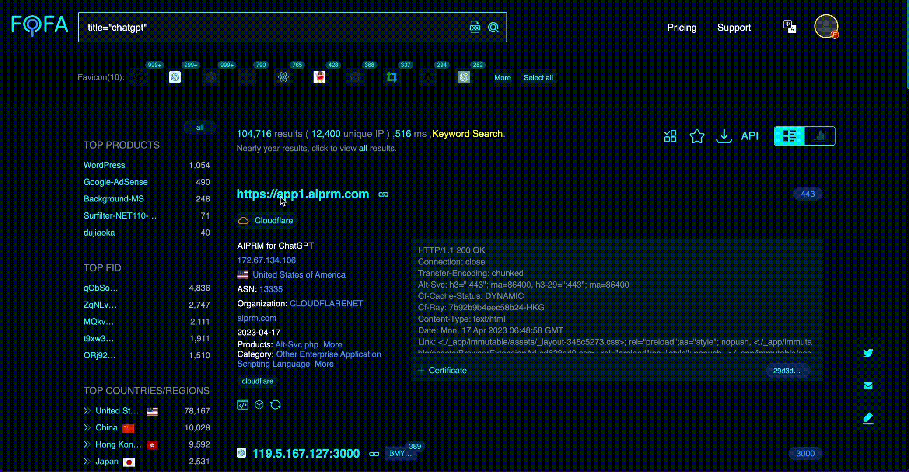Expand United States country results row
The width and height of the screenshot is (909, 472).
(87, 411)
